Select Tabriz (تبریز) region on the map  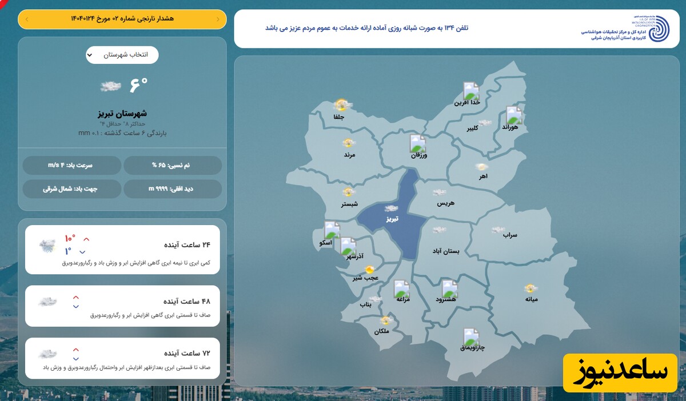click(x=392, y=213)
